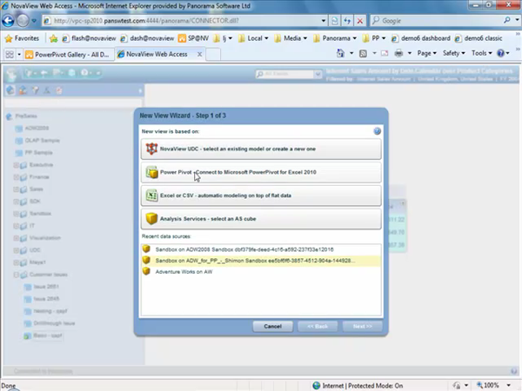Open the Safety menu

(x=454, y=53)
